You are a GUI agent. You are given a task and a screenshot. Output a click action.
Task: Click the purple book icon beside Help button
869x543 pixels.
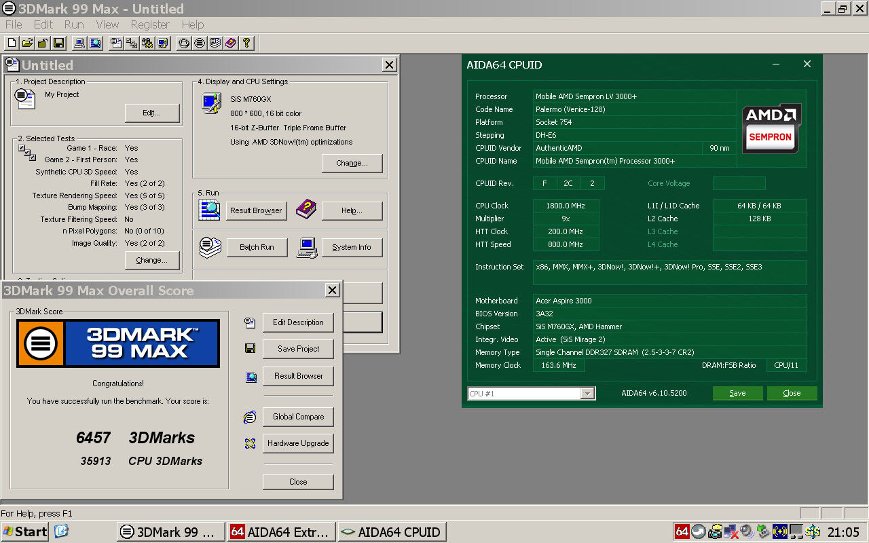306,210
